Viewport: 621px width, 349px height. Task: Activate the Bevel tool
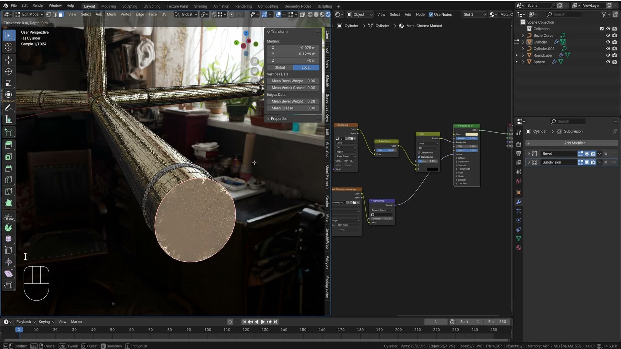(9, 168)
